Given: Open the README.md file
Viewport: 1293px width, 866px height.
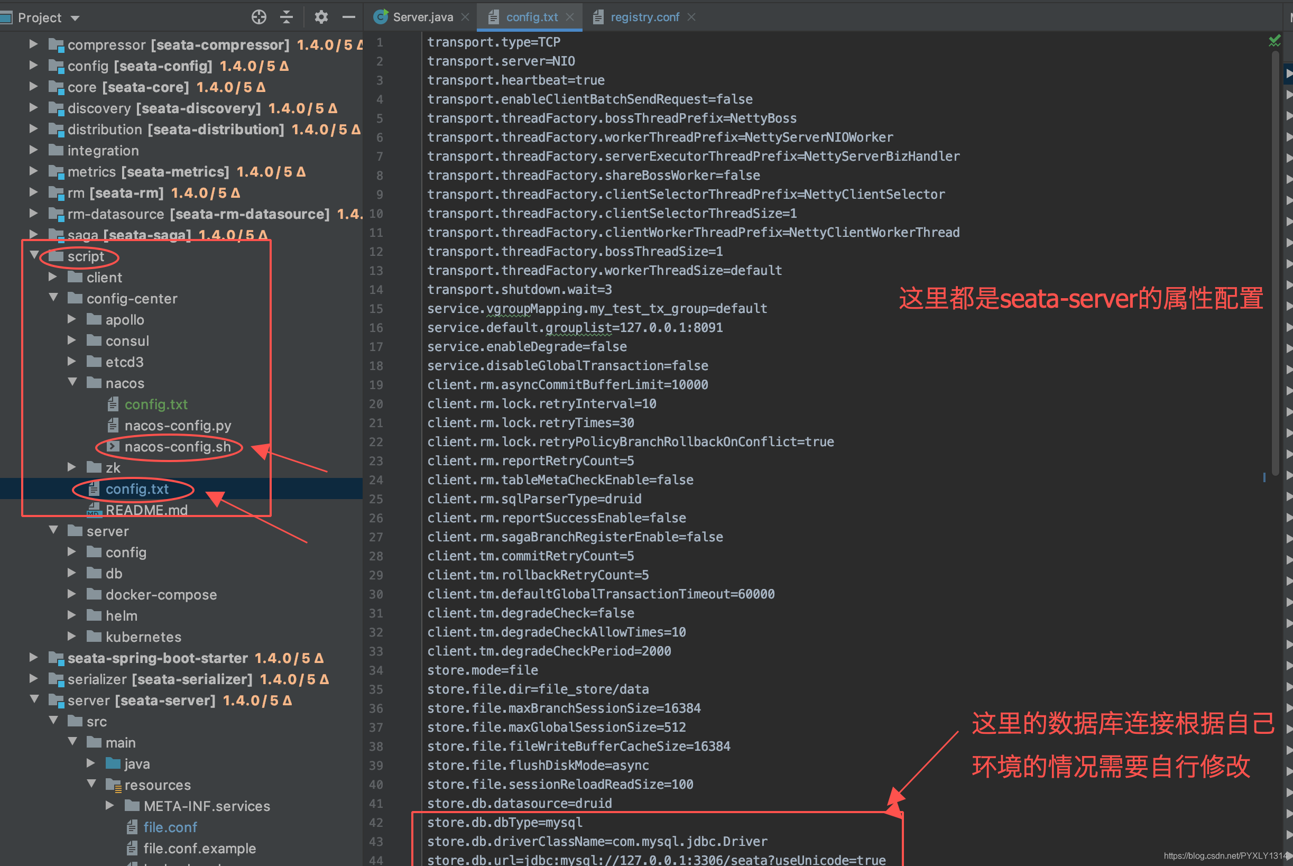Looking at the screenshot, I should (146, 510).
